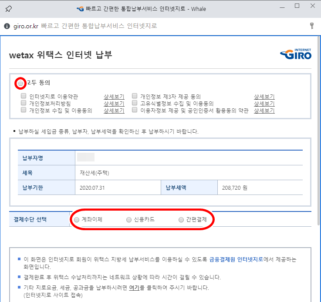Check 인터넷지로 이용약관 checkbox
The image size is (321, 302).
coord(24,96)
